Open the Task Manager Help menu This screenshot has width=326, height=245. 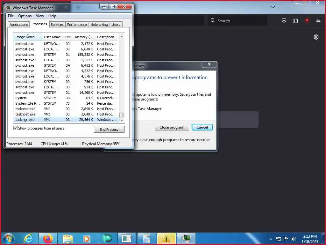click(x=52, y=16)
